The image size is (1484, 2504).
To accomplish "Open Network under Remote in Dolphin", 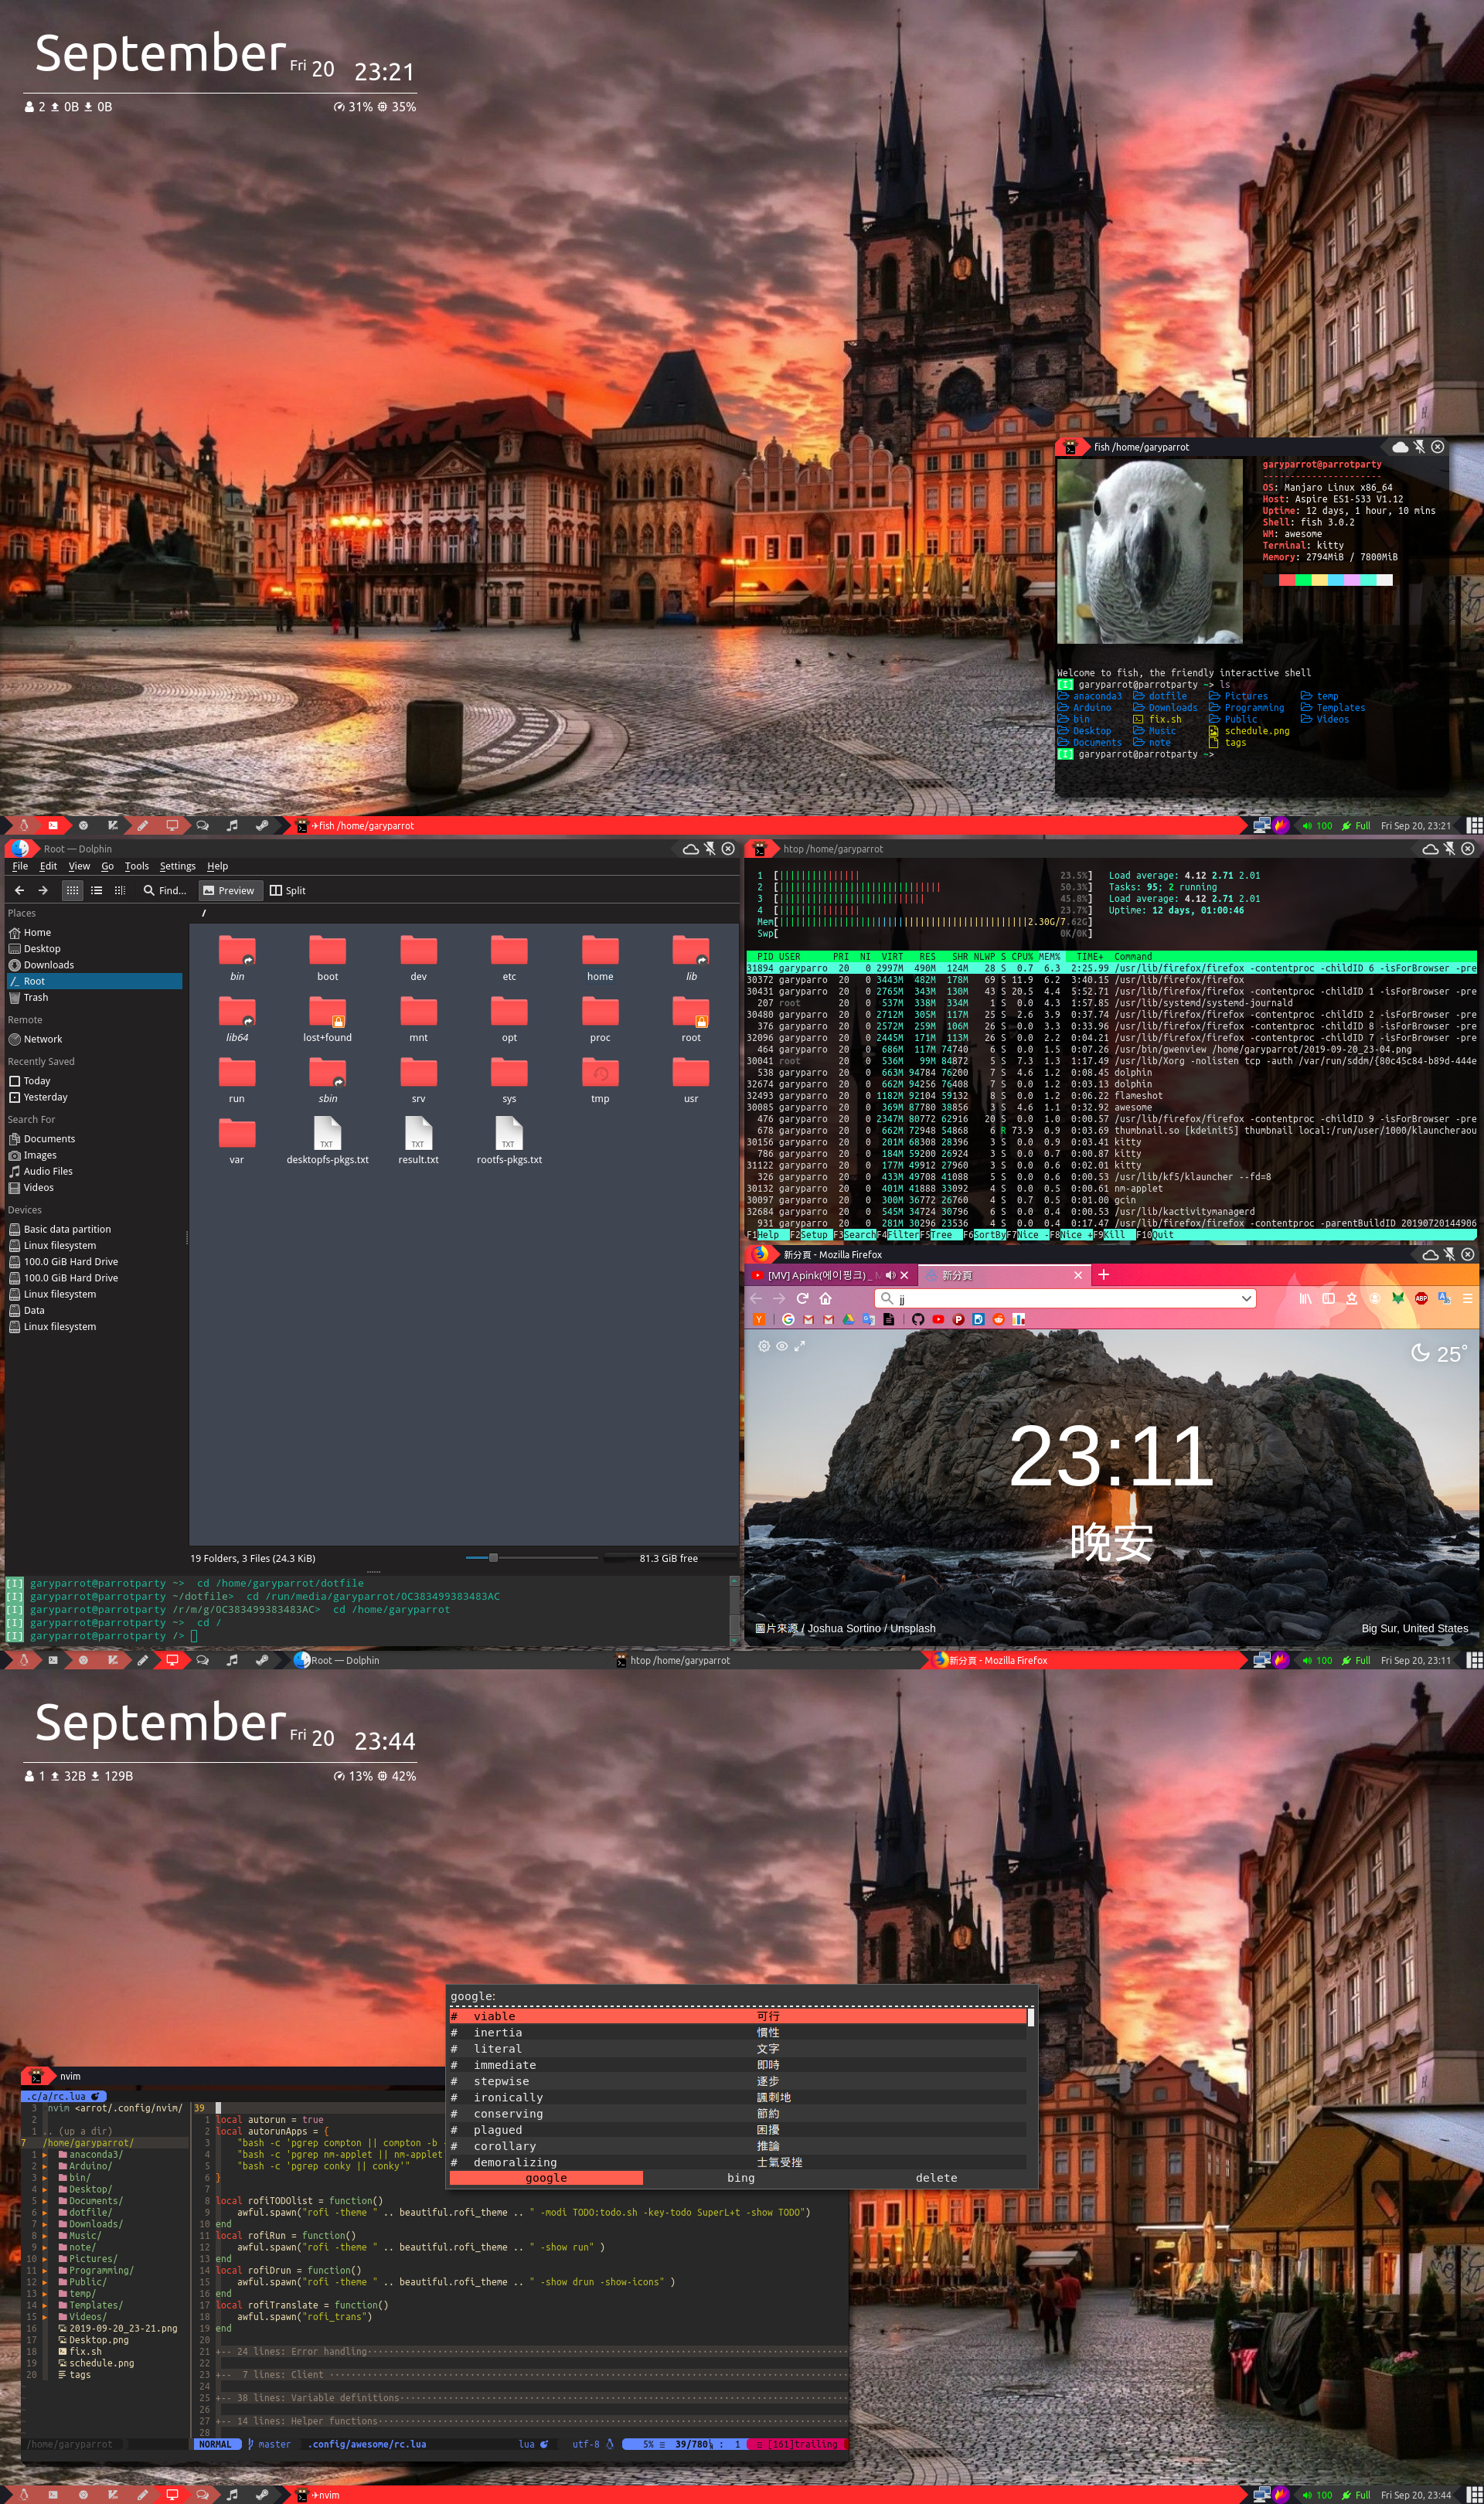I will (x=94, y=1039).
